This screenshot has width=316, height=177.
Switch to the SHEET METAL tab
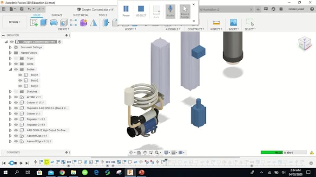click(81, 15)
